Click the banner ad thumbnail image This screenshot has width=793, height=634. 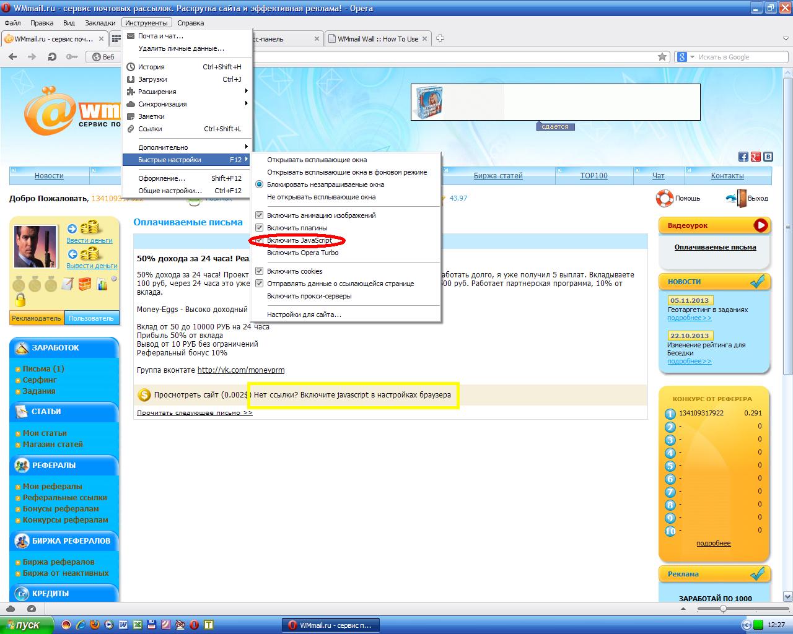(429, 102)
